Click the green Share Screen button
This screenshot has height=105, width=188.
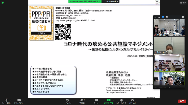tap(109, 101)
